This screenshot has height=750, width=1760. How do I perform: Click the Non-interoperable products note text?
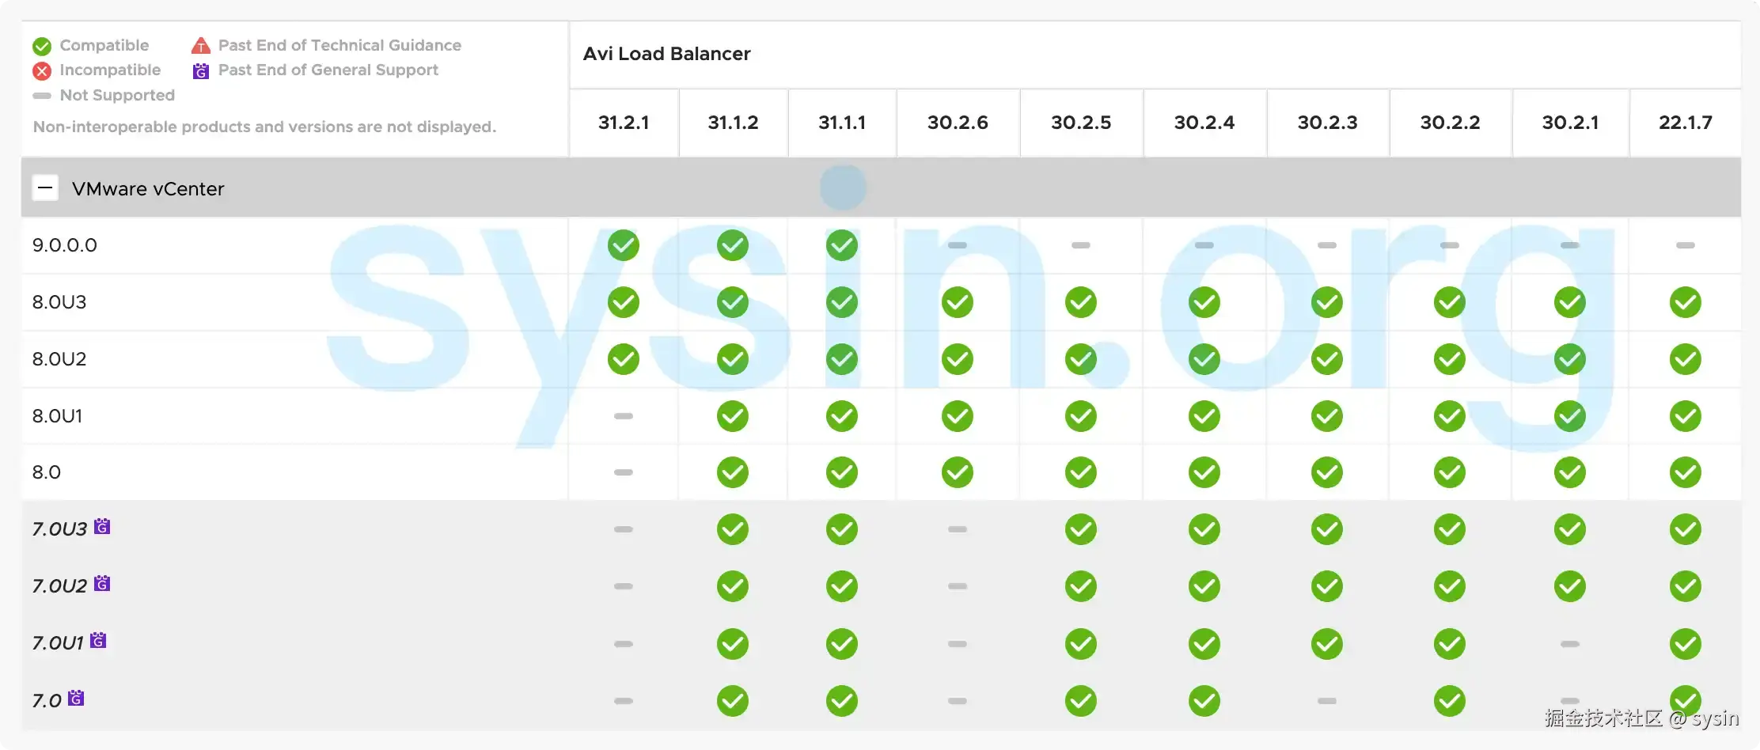(264, 127)
